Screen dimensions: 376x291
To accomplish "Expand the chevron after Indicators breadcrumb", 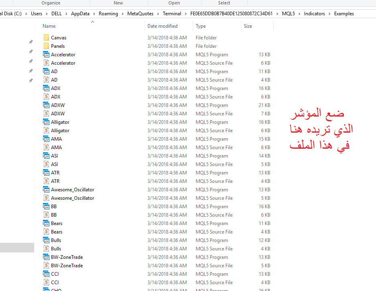I will [x=329, y=14].
